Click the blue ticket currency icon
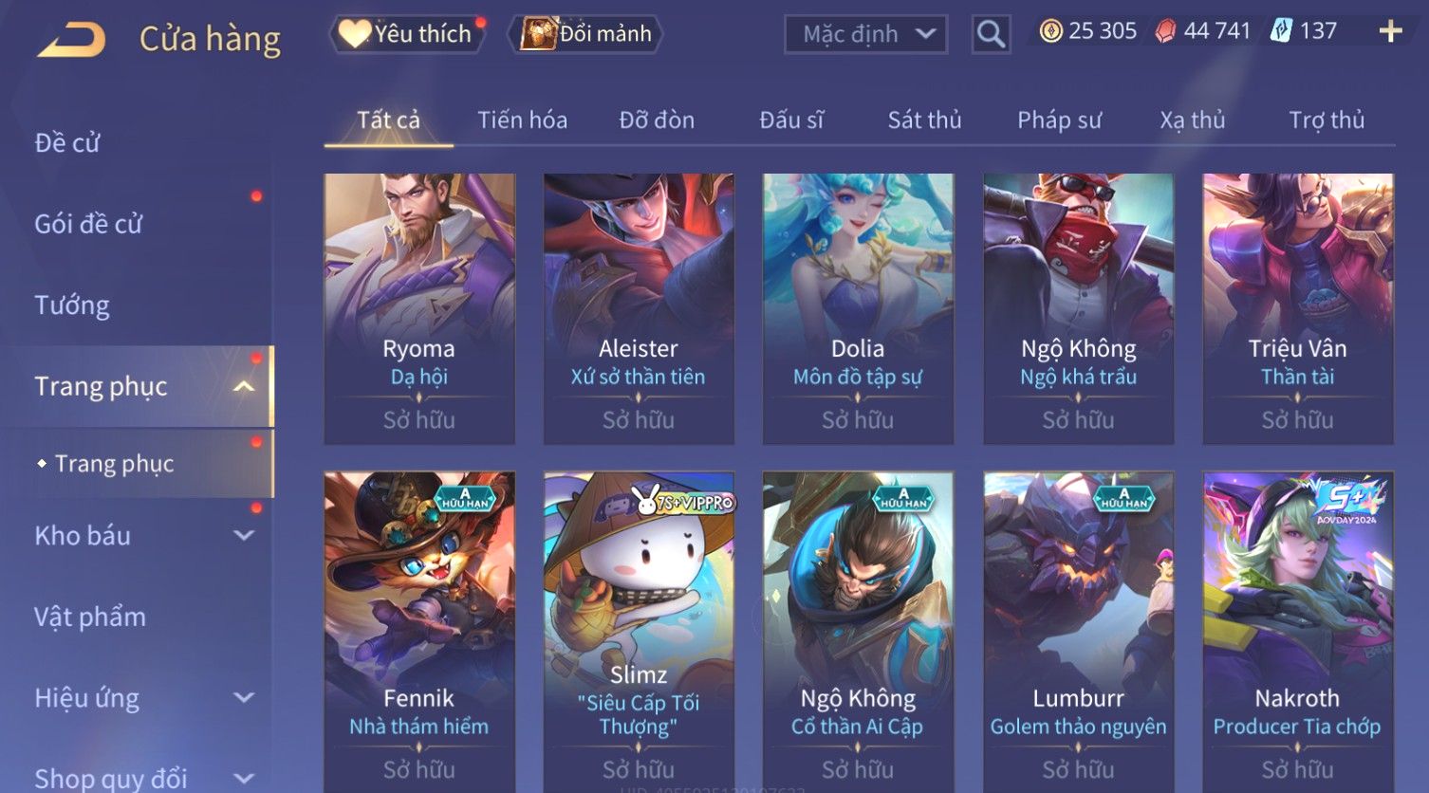The image size is (1429, 793). coord(1281,31)
